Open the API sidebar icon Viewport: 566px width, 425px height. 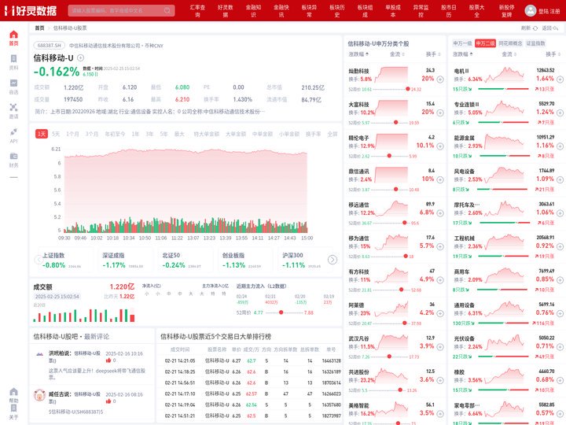pos(13,135)
